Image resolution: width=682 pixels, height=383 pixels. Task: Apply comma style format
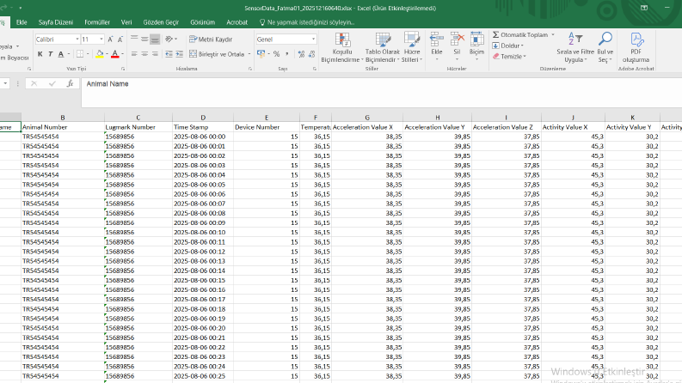pos(287,54)
